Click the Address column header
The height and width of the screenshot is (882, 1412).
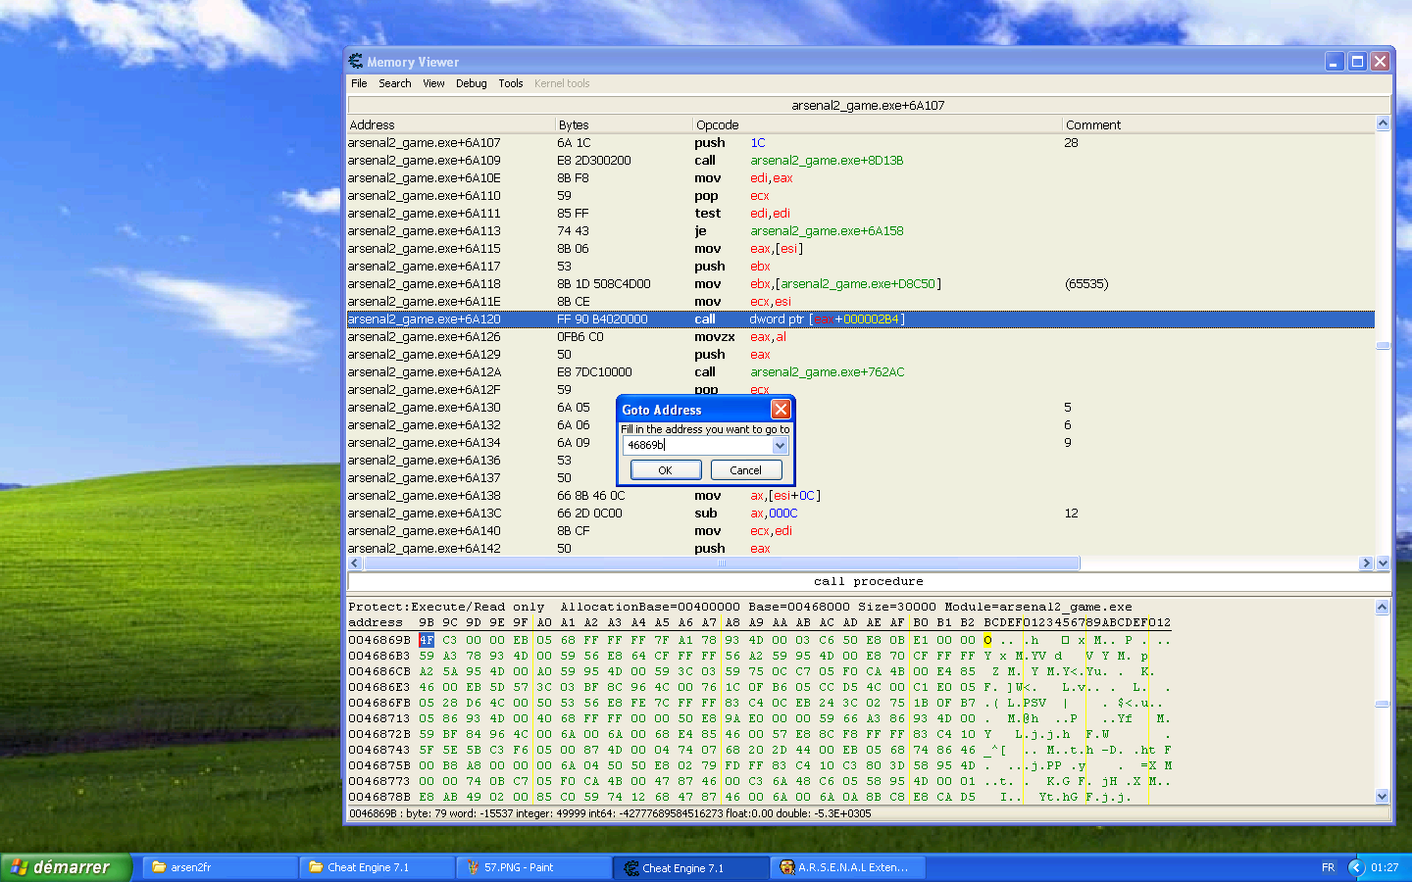click(451, 124)
